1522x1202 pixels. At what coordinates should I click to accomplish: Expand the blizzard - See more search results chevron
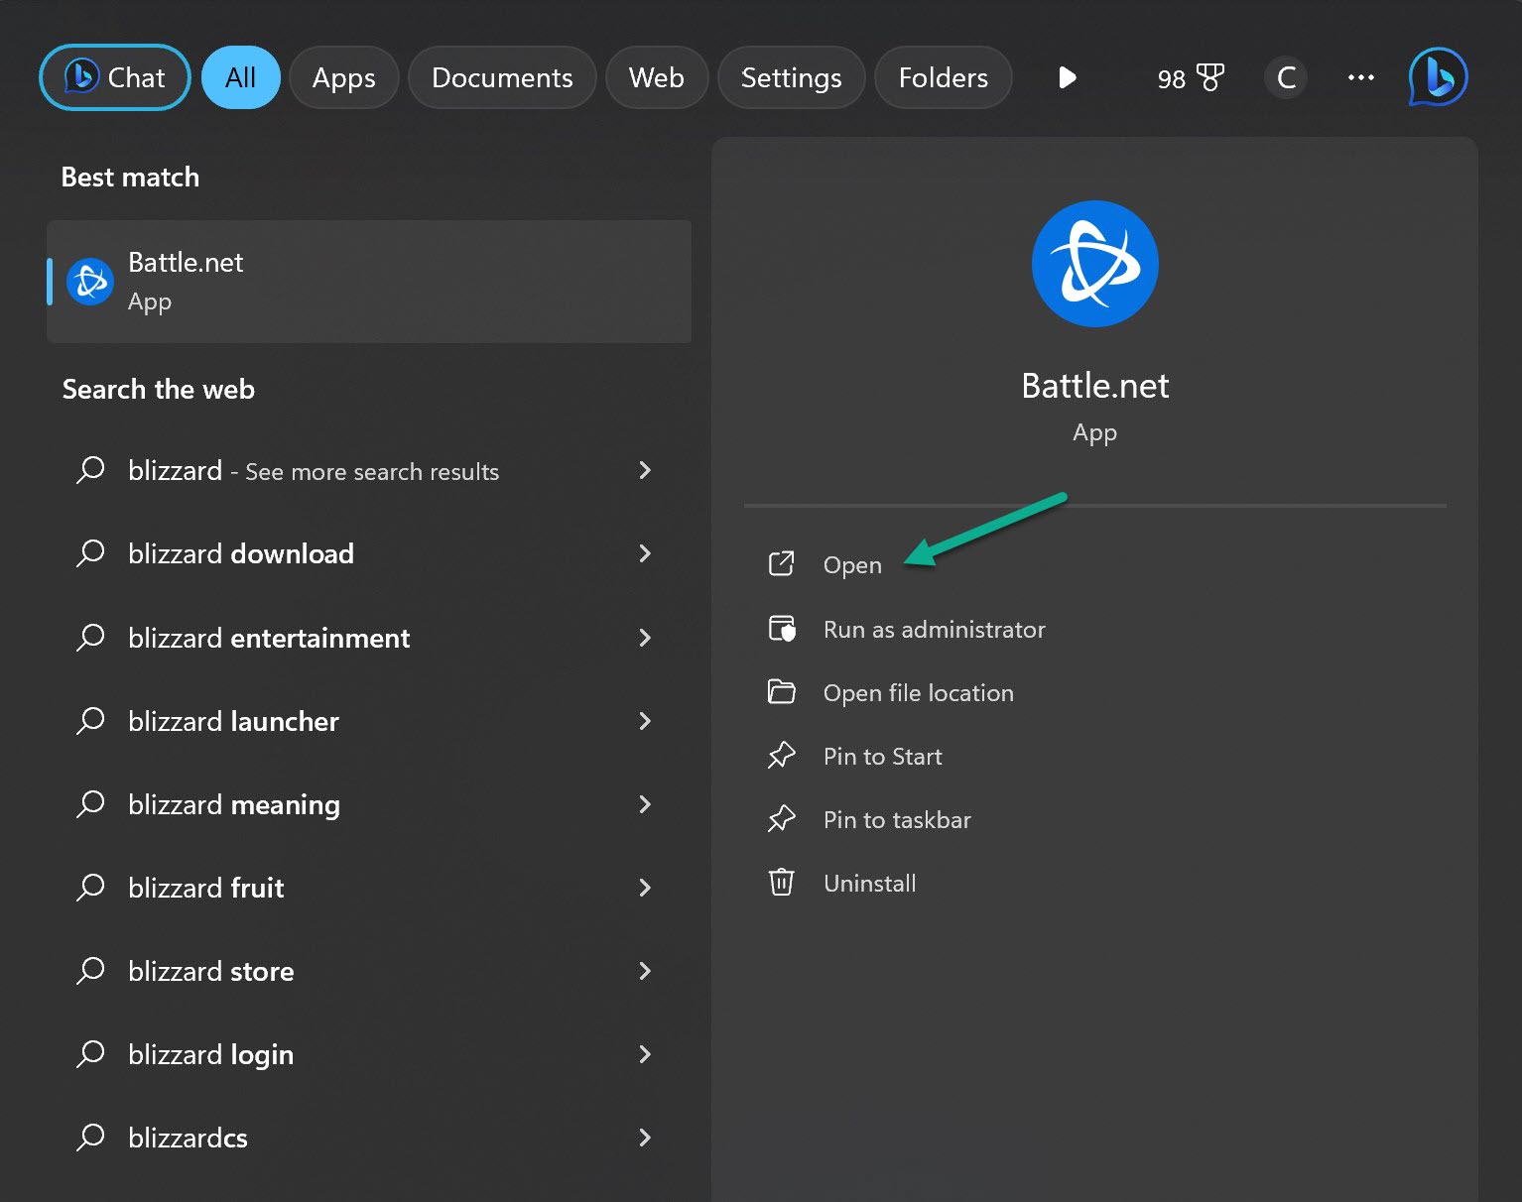pos(645,470)
